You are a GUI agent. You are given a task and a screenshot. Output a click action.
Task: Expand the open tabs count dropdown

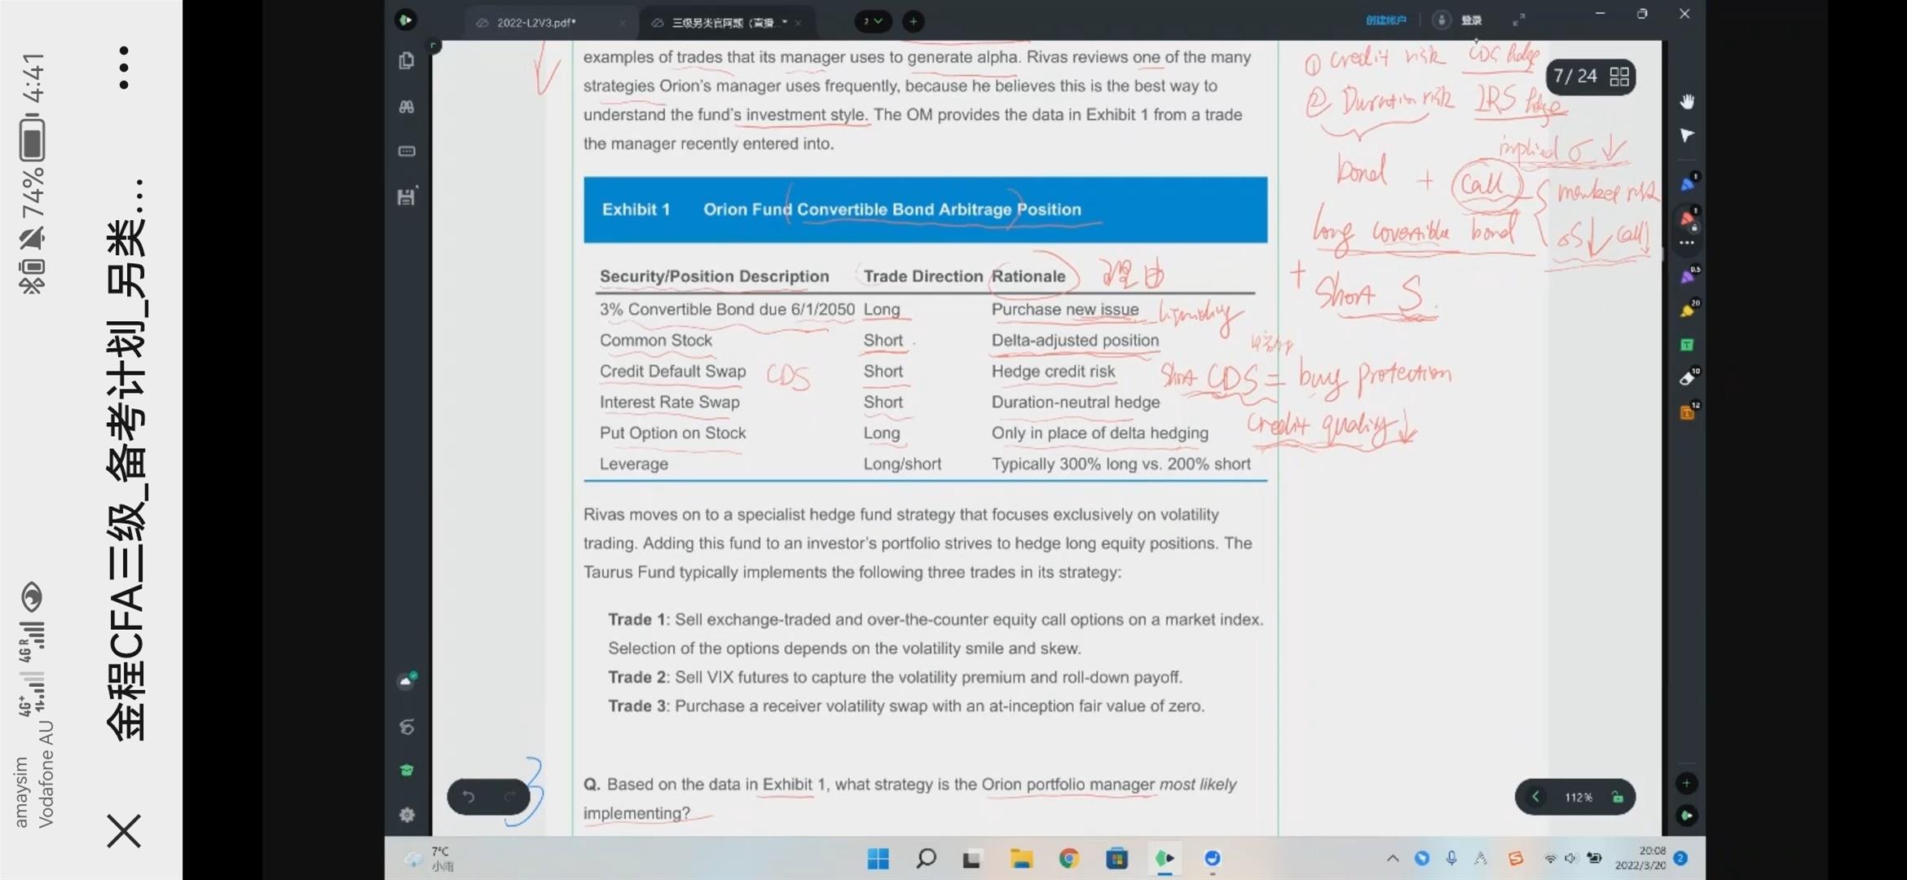click(x=873, y=21)
